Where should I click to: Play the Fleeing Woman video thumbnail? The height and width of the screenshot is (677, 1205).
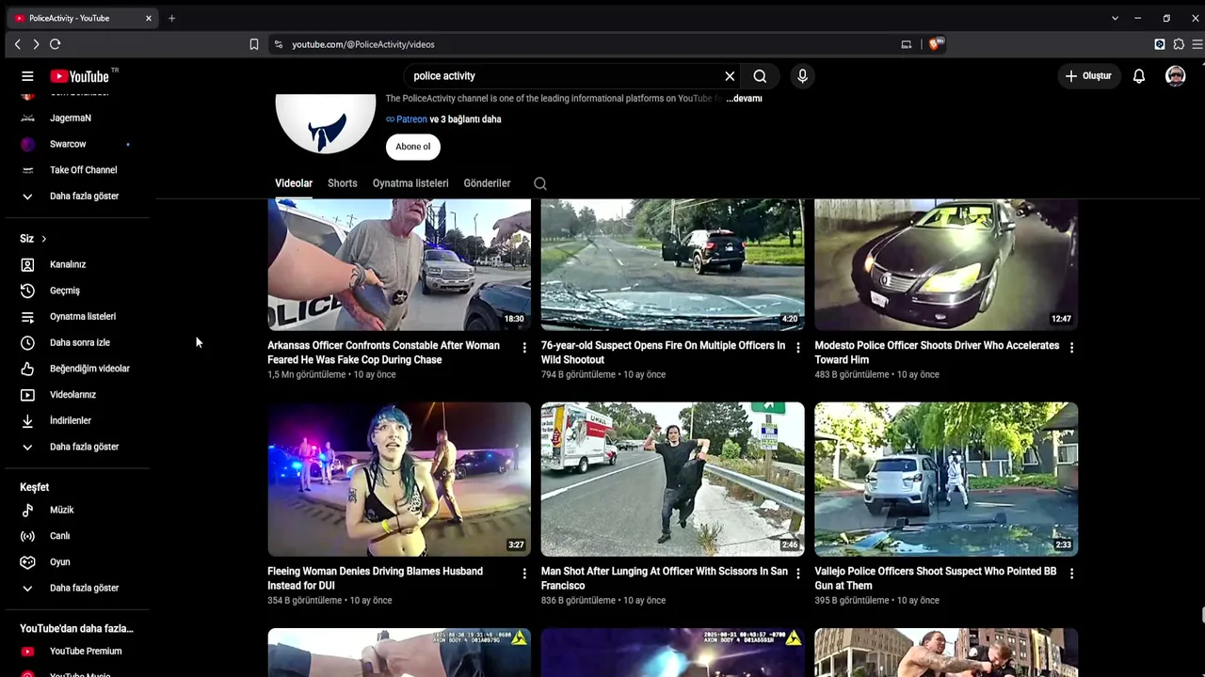(399, 480)
